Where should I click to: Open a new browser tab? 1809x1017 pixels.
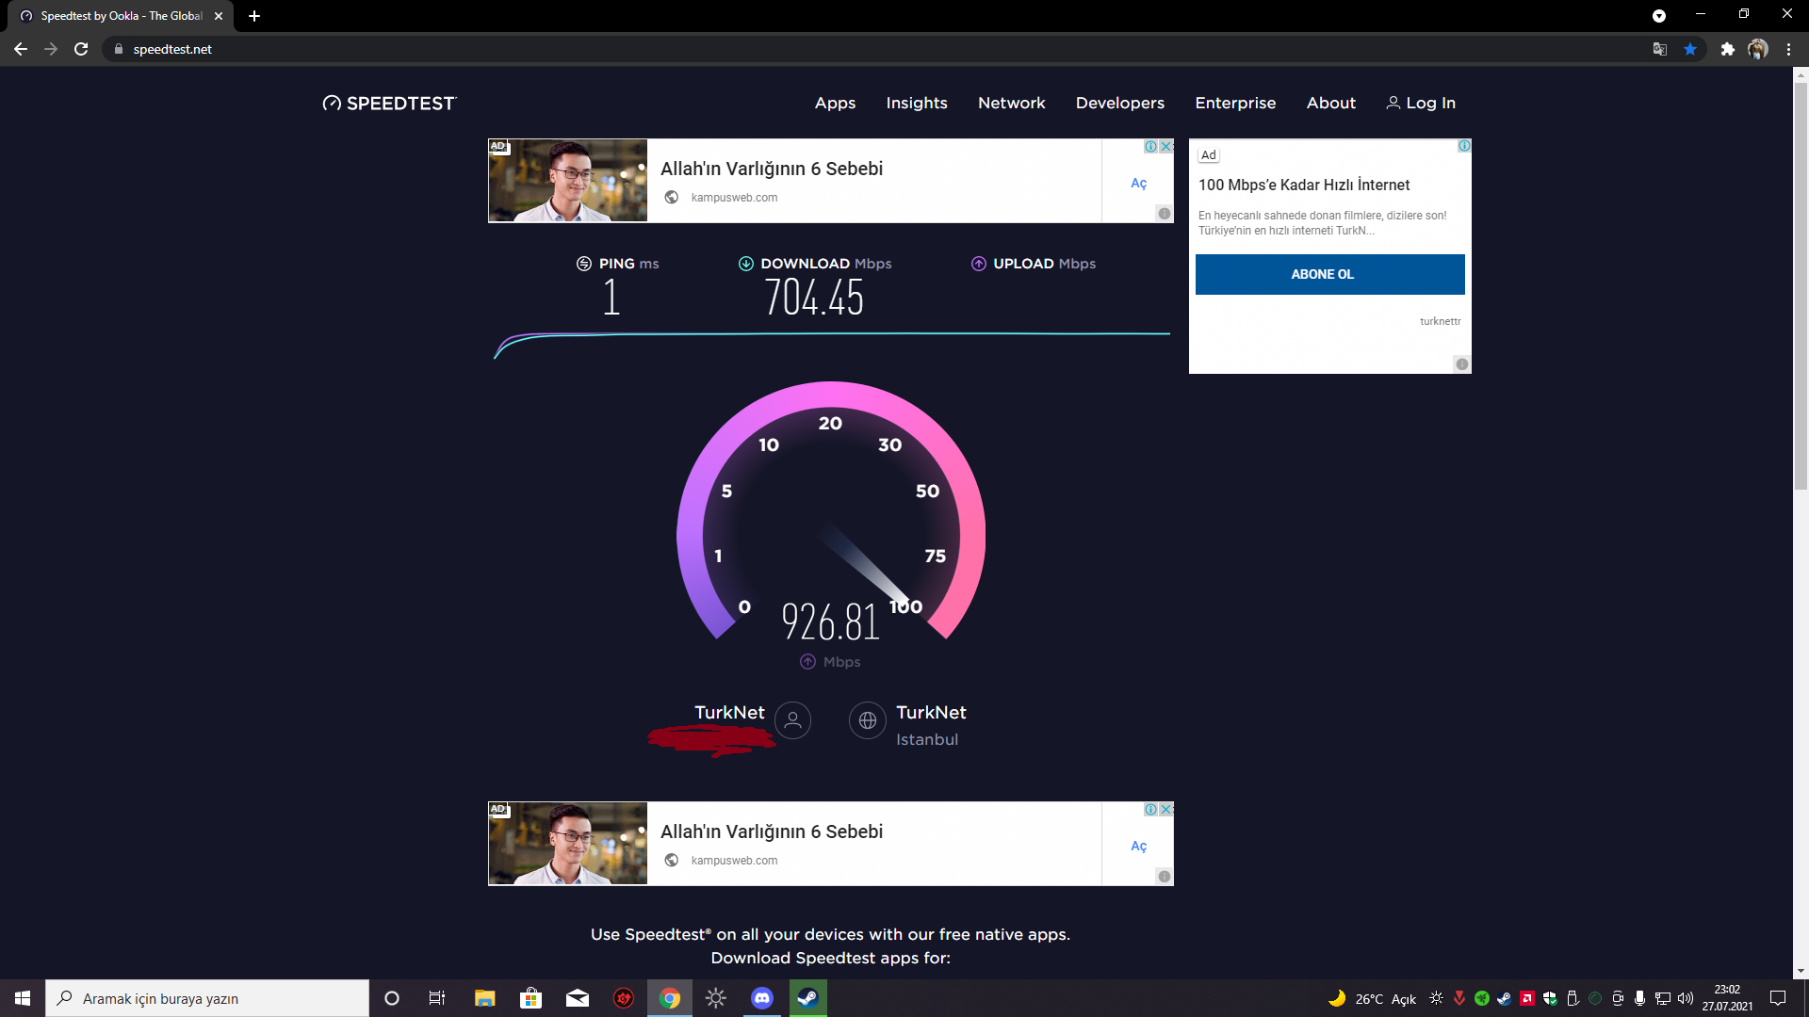[x=254, y=16]
